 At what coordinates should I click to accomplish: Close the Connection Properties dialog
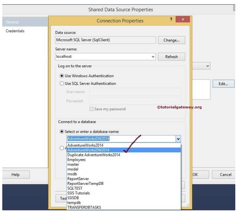(183, 19)
